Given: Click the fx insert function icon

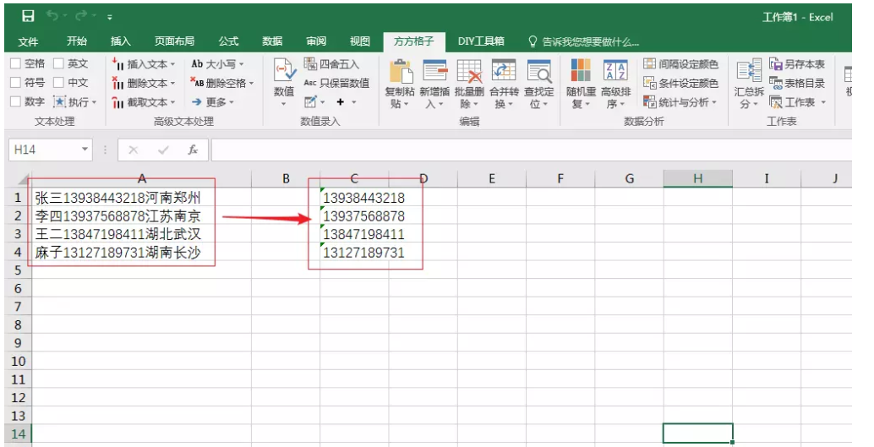Looking at the screenshot, I should 193,150.
